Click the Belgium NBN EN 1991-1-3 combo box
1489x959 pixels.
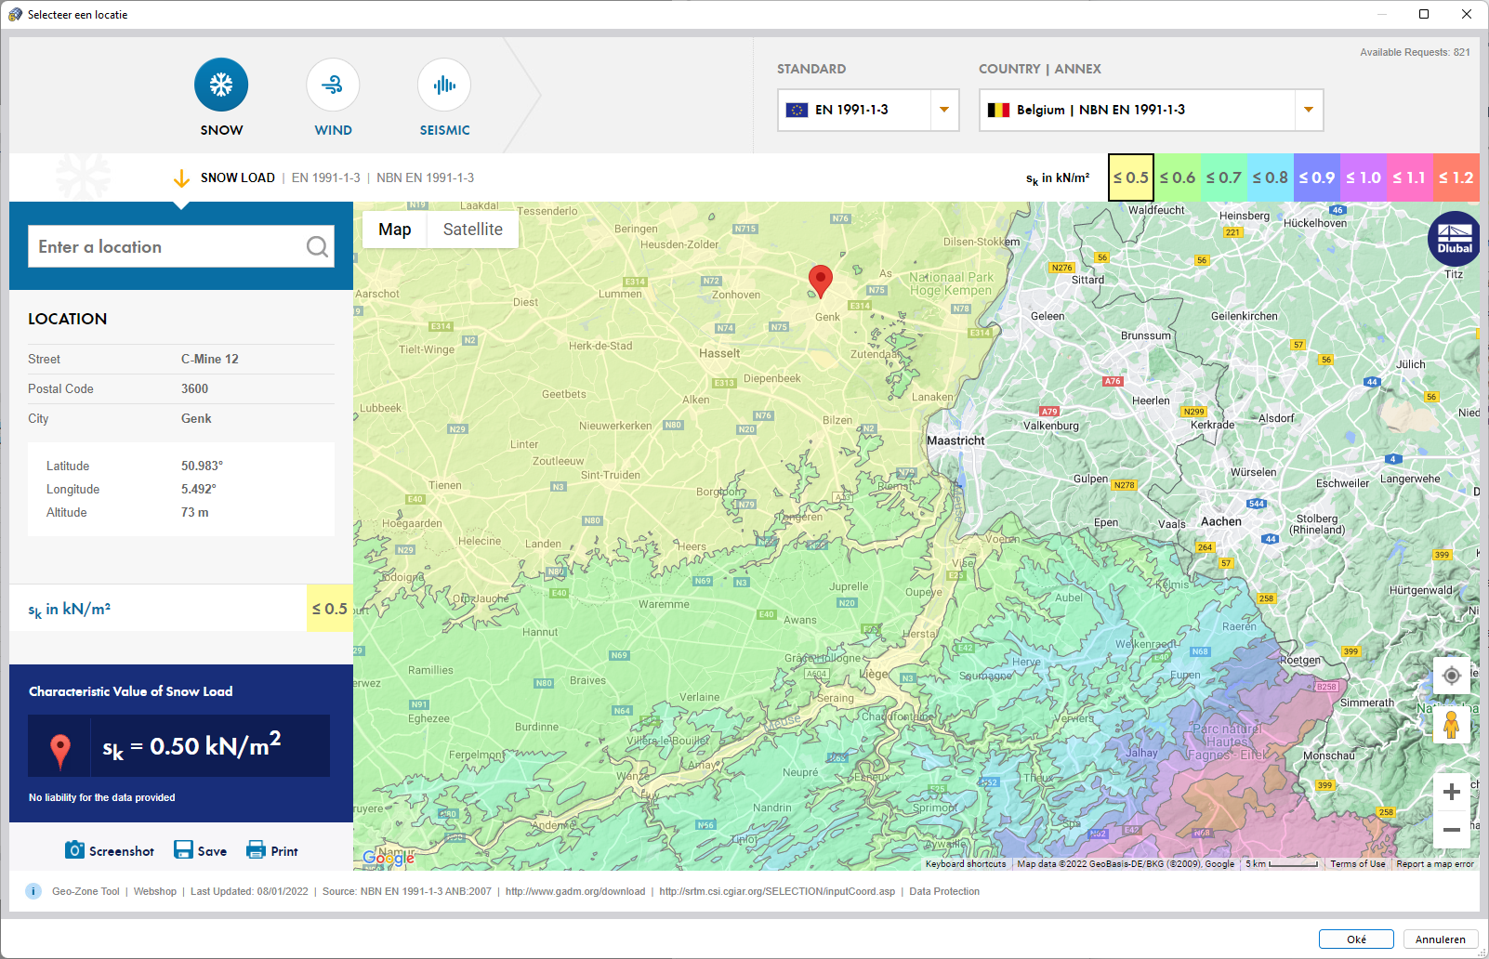pyautogui.click(x=1151, y=110)
